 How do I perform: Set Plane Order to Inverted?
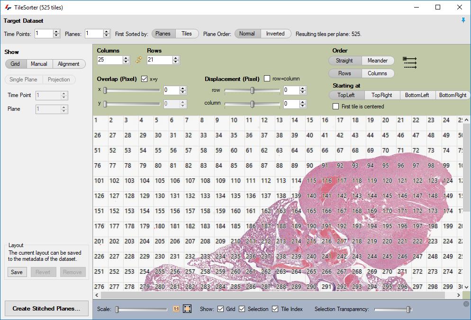pos(275,34)
